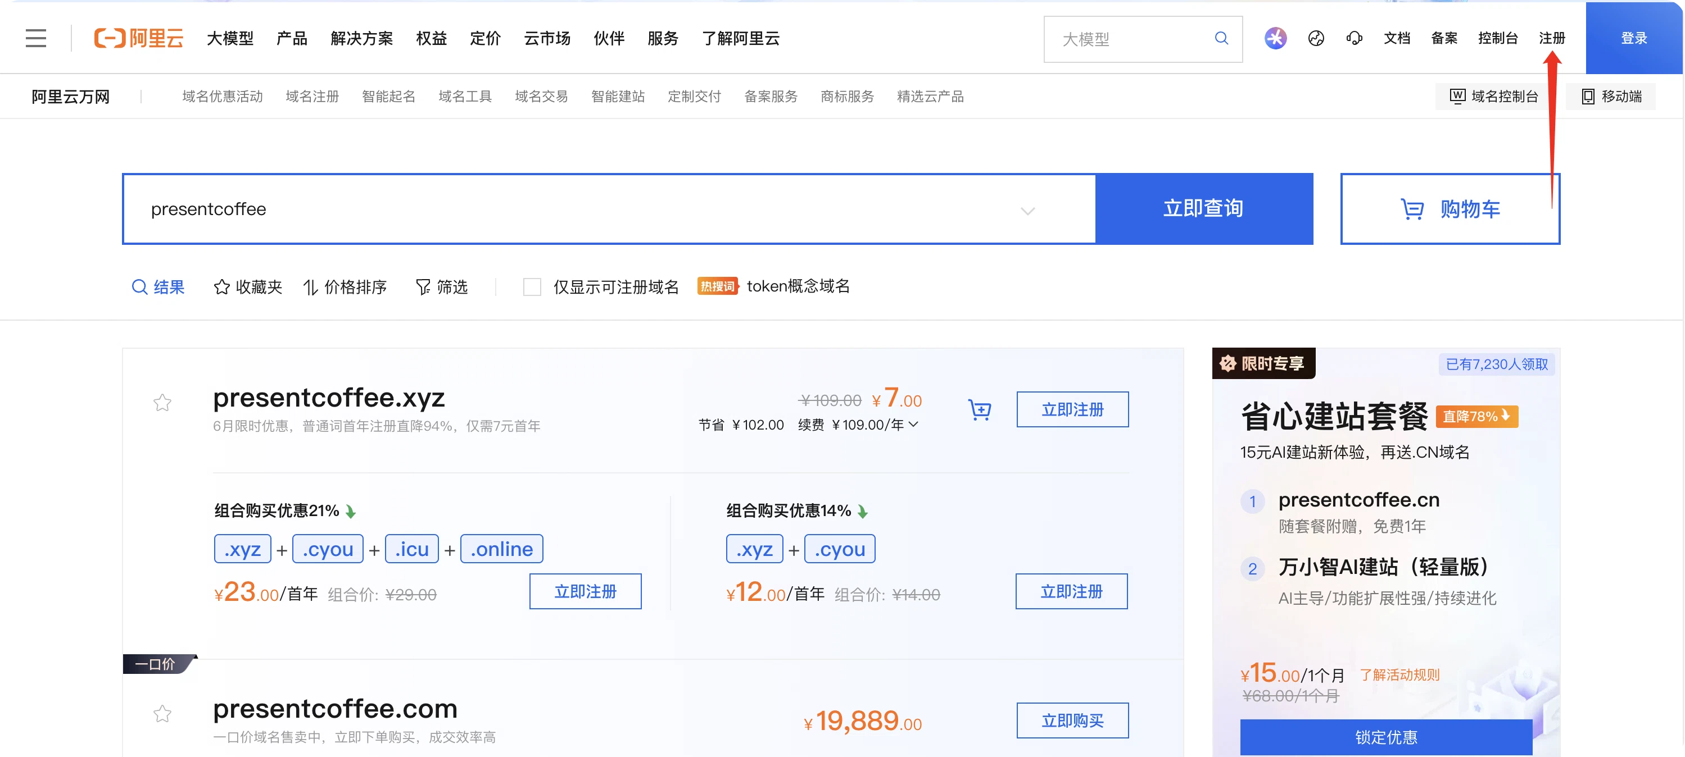Screen dimensions: 1685x757
Task: Open 大模型 menu
Action: pos(230,39)
